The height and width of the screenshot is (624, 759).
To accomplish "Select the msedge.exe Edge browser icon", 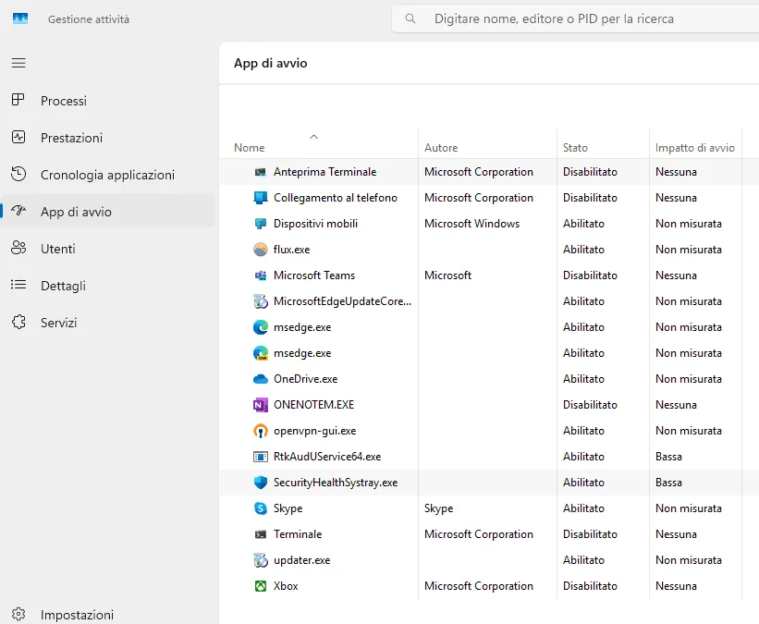I will (261, 326).
